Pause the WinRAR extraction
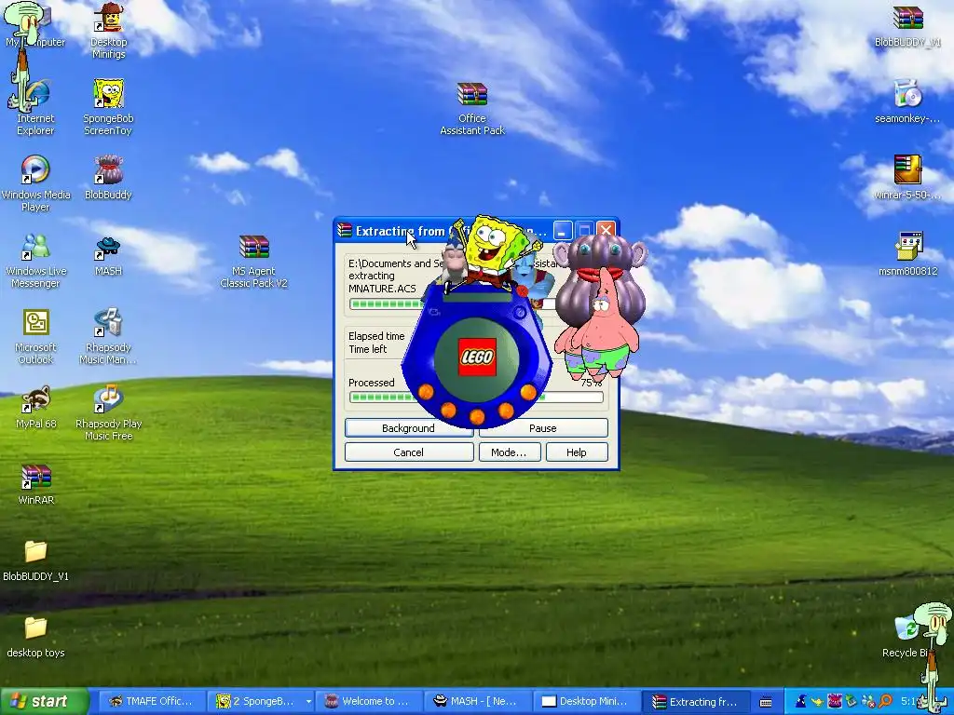 pyautogui.click(x=543, y=428)
